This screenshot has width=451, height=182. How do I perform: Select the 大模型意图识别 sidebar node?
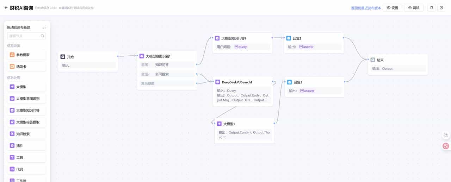[x=27, y=99]
